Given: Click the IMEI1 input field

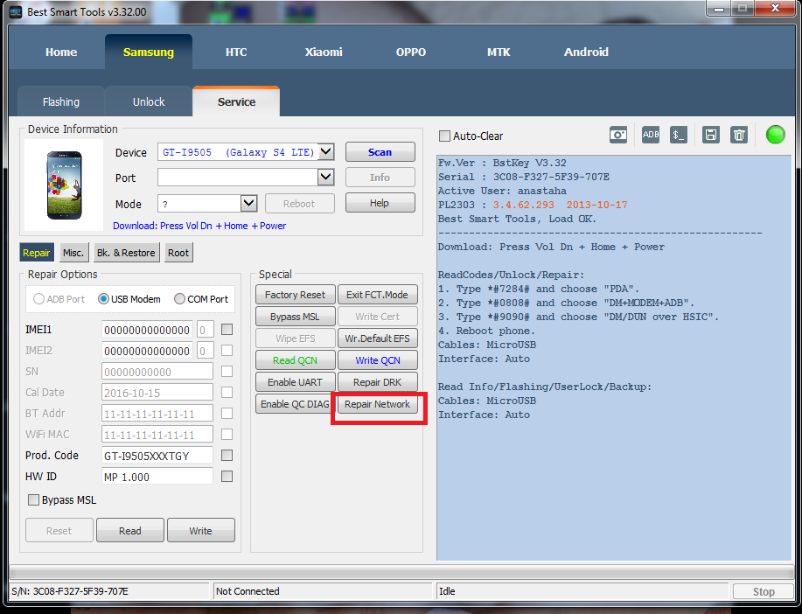Looking at the screenshot, I should click(x=147, y=330).
